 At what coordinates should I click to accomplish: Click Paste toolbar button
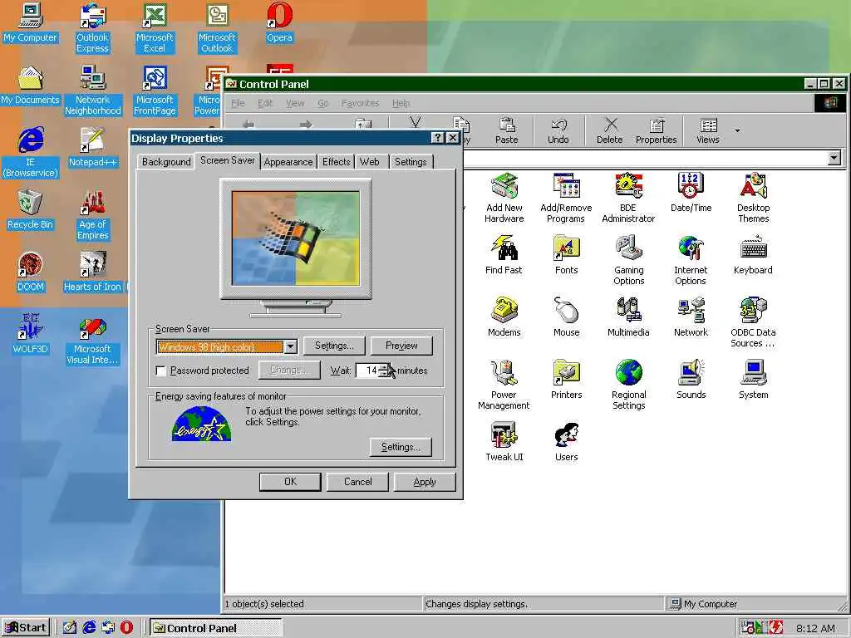(x=506, y=130)
